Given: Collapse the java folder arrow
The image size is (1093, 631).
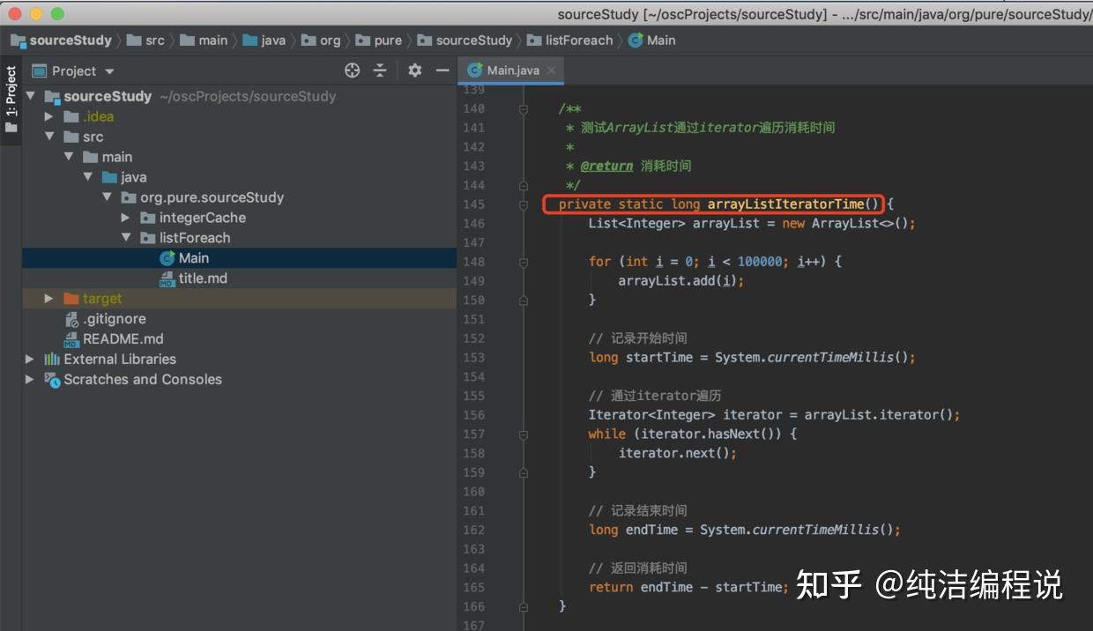Looking at the screenshot, I should tap(88, 177).
